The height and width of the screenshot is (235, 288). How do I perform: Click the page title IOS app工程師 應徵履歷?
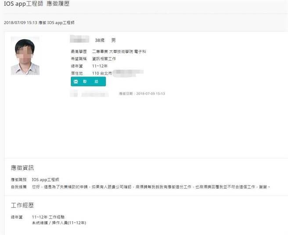point(36,4)
